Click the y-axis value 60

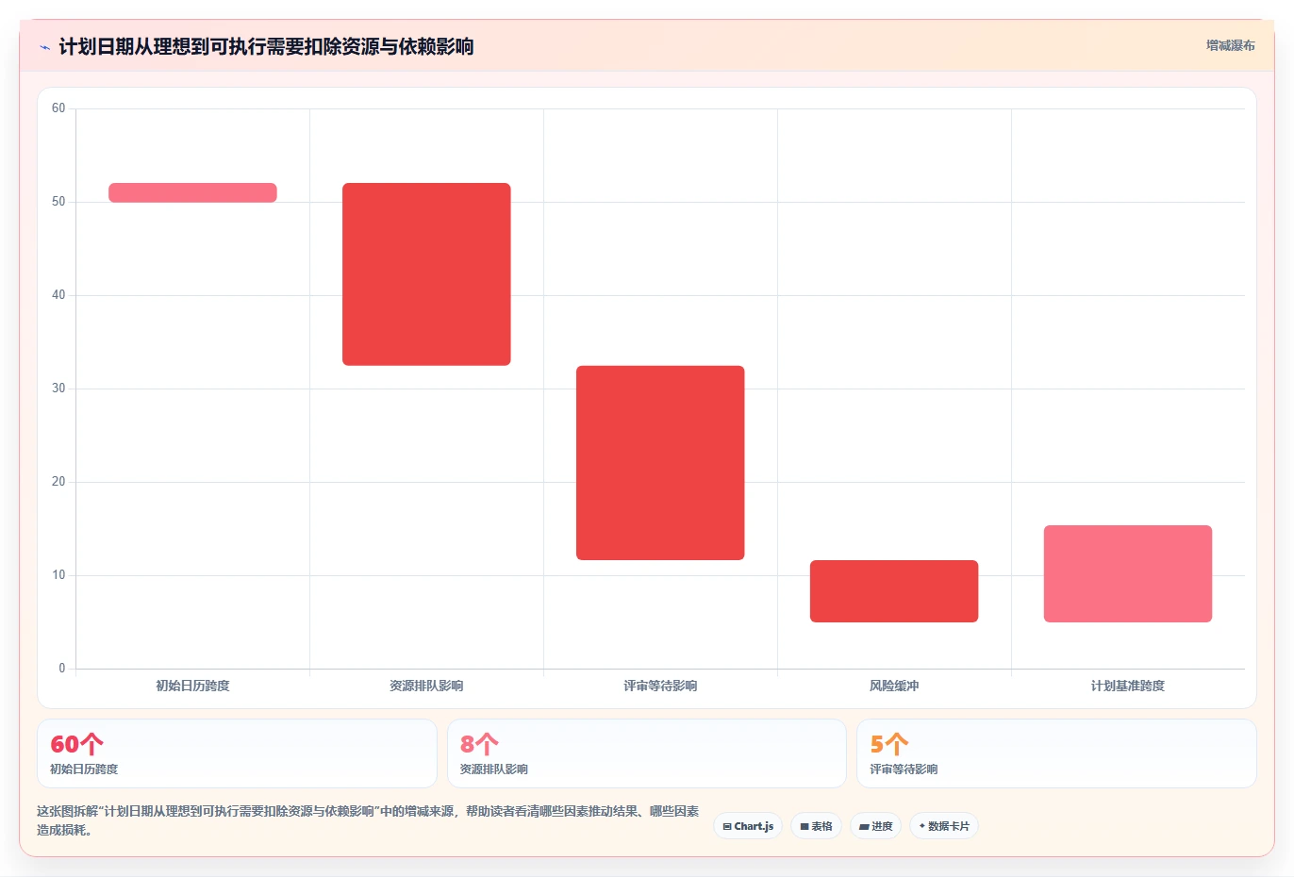[x=58, y=108]
